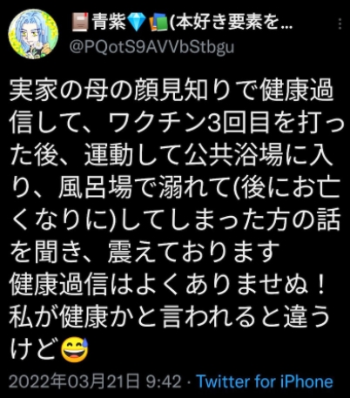Screen dimensions: 350x398
Task: Click the line 健康過信はよくありませぬ！
Action: tap(167, 283)
